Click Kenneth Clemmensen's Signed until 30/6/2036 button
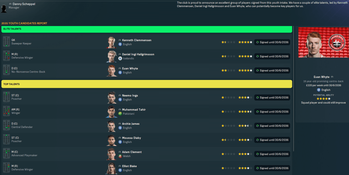The image size is (349, 175). point(272,42)
